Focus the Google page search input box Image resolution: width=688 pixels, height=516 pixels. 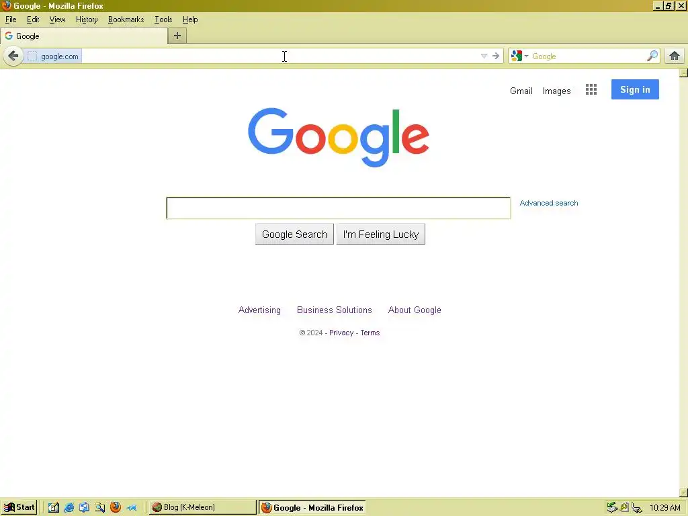point(339,208)
